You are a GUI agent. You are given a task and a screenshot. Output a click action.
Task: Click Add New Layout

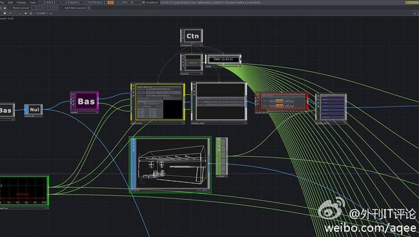(x=75, y=8)
